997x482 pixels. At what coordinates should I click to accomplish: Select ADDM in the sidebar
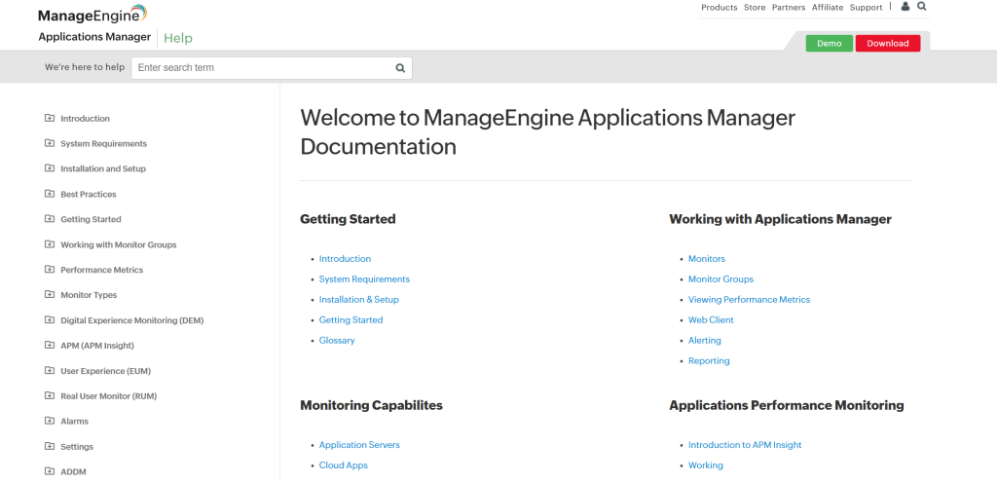tap(73, 472)
